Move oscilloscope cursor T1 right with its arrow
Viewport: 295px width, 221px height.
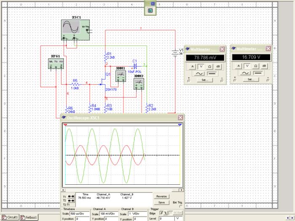click(x=72, y=197)
